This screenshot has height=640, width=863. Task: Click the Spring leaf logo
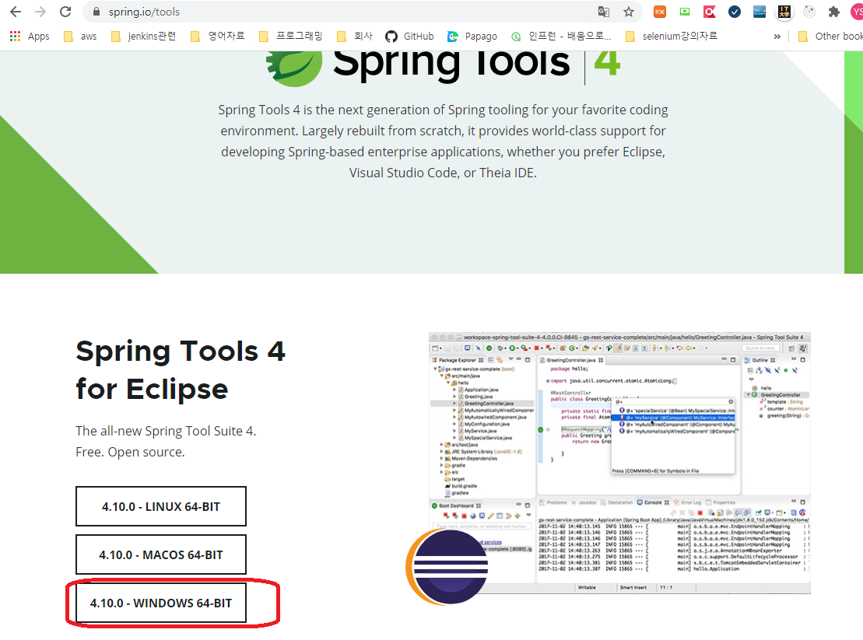tap(294, 68)
